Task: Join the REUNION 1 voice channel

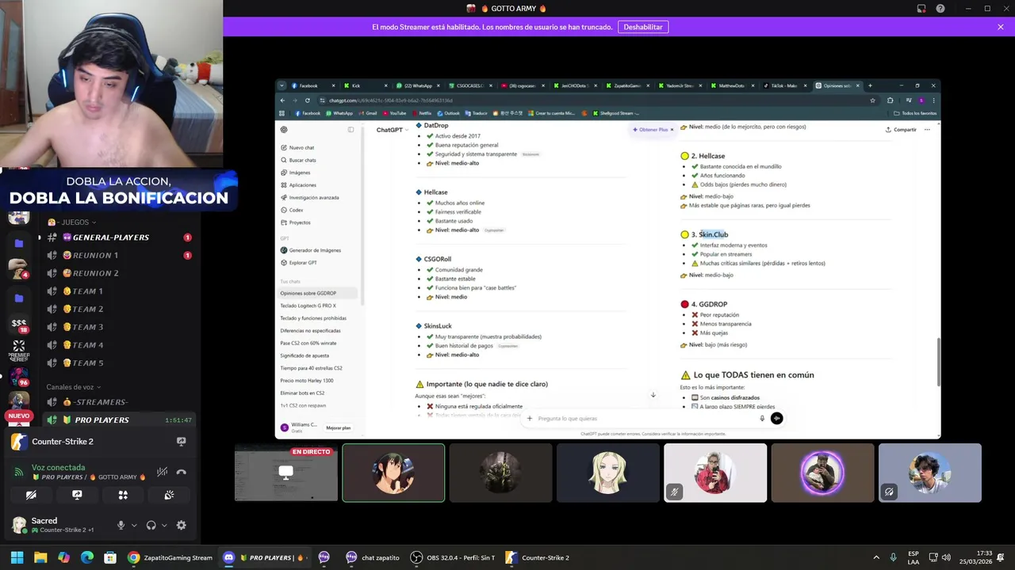Action: point(117,255)
